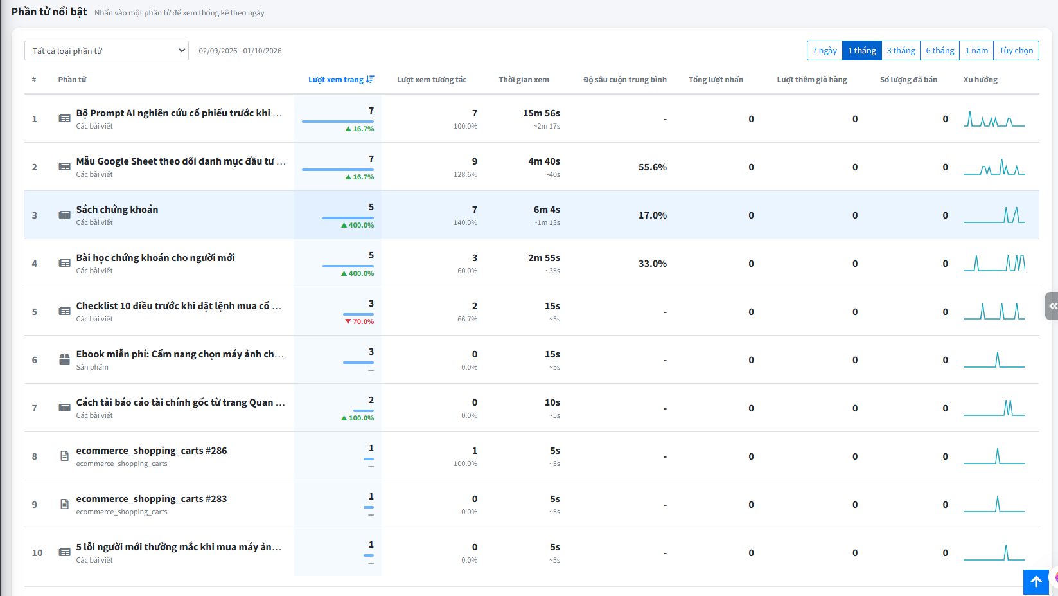Expand the collapsed side panel arrow tab
Screen dimensions: 1058x596
(x=1052, y=306)
